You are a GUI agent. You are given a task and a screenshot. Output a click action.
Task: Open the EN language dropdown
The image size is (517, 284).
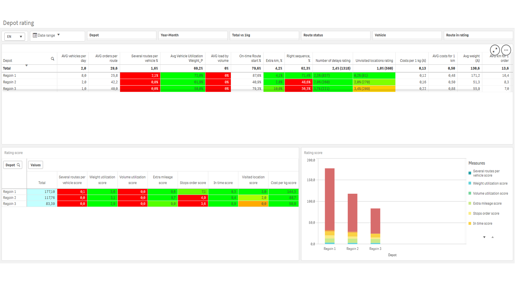(x=15, y=37)
